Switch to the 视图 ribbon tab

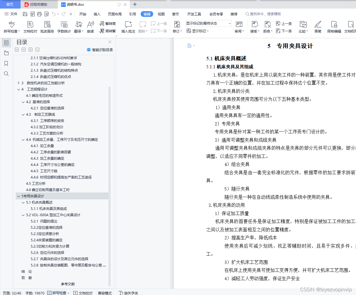[161, 14]
